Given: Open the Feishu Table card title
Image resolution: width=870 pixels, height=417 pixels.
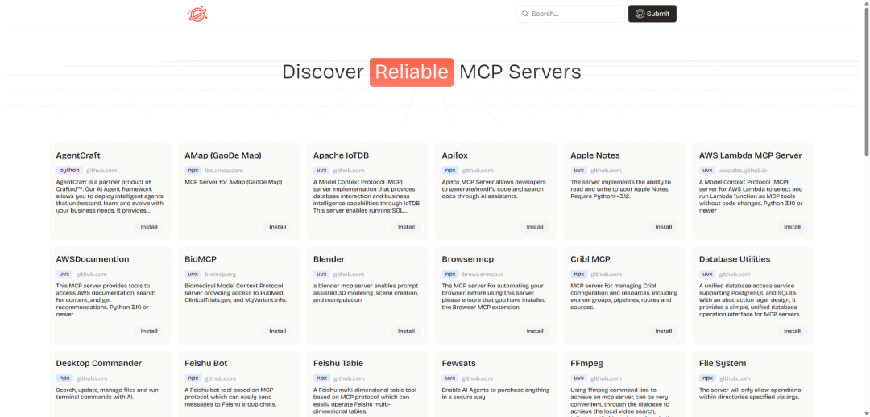Looking at the screenshot, I should (338, 363).
